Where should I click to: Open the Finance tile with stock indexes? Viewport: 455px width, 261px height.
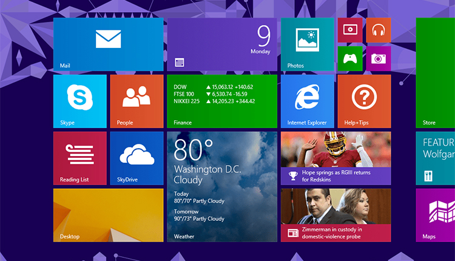(222, 101)
